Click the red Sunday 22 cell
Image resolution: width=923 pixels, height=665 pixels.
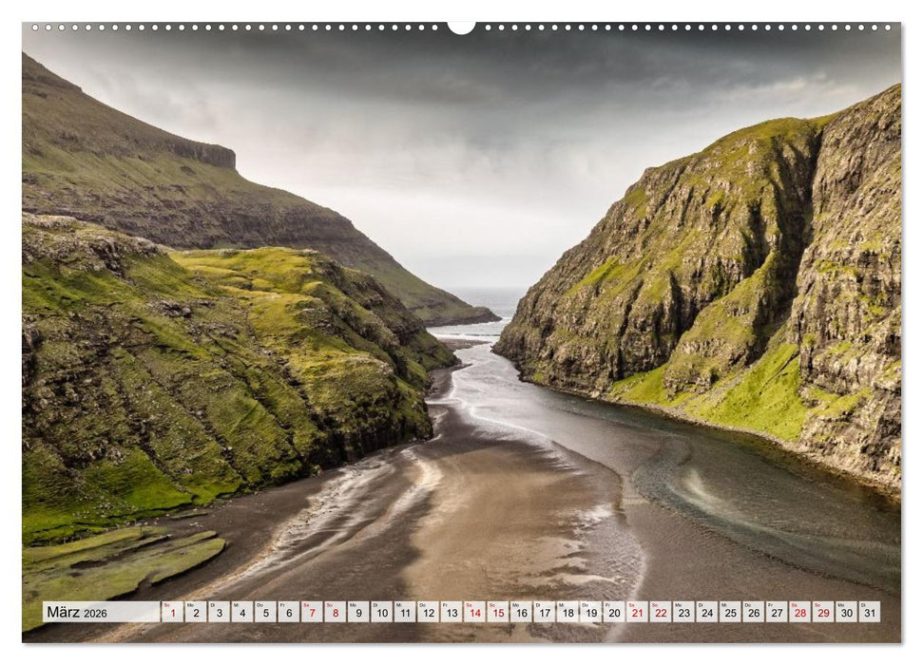pos(661,612)
